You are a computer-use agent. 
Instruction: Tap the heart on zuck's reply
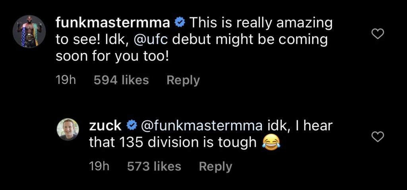pos(377,137)
